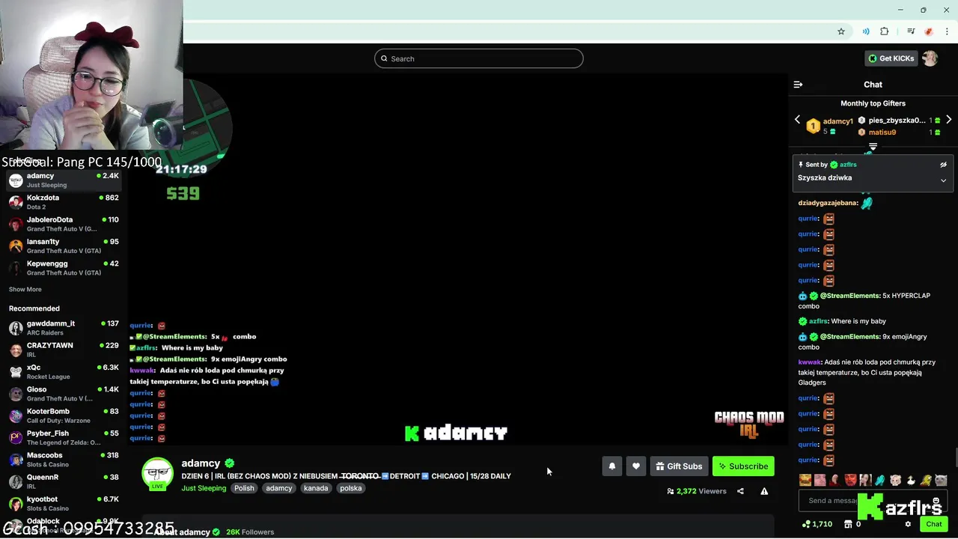Screen dimensions: 958x539
Task: Open QueennR recommended channel
Action: click(64, 481)
